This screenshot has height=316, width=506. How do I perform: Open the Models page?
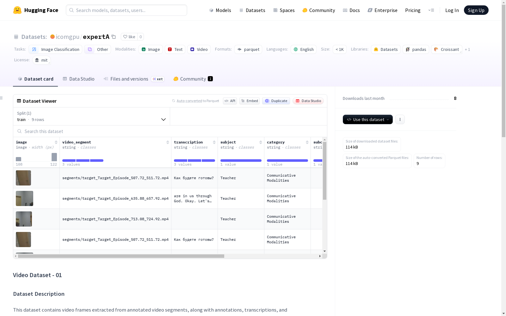click(x=220, y=10)
